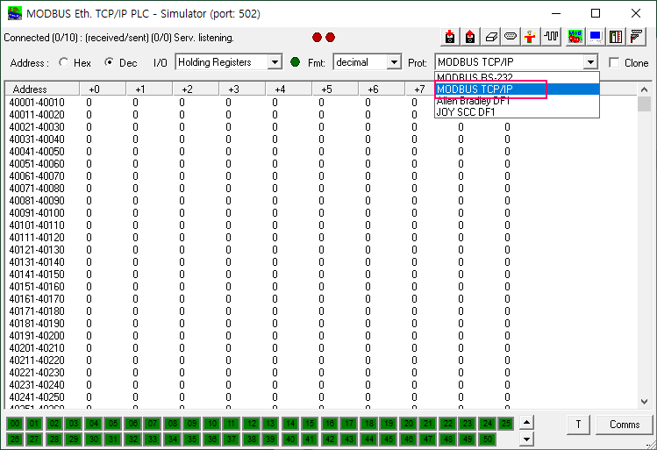Open serial port settings connector icon
The width and height of the screenshot is (657, 450).
pyautogui.click(x=511, y=38)
